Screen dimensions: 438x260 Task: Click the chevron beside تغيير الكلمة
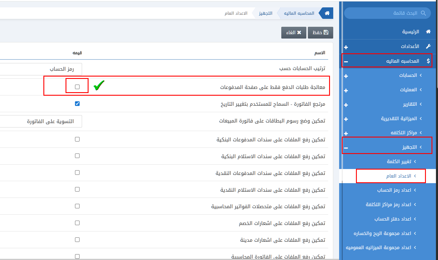415,161
